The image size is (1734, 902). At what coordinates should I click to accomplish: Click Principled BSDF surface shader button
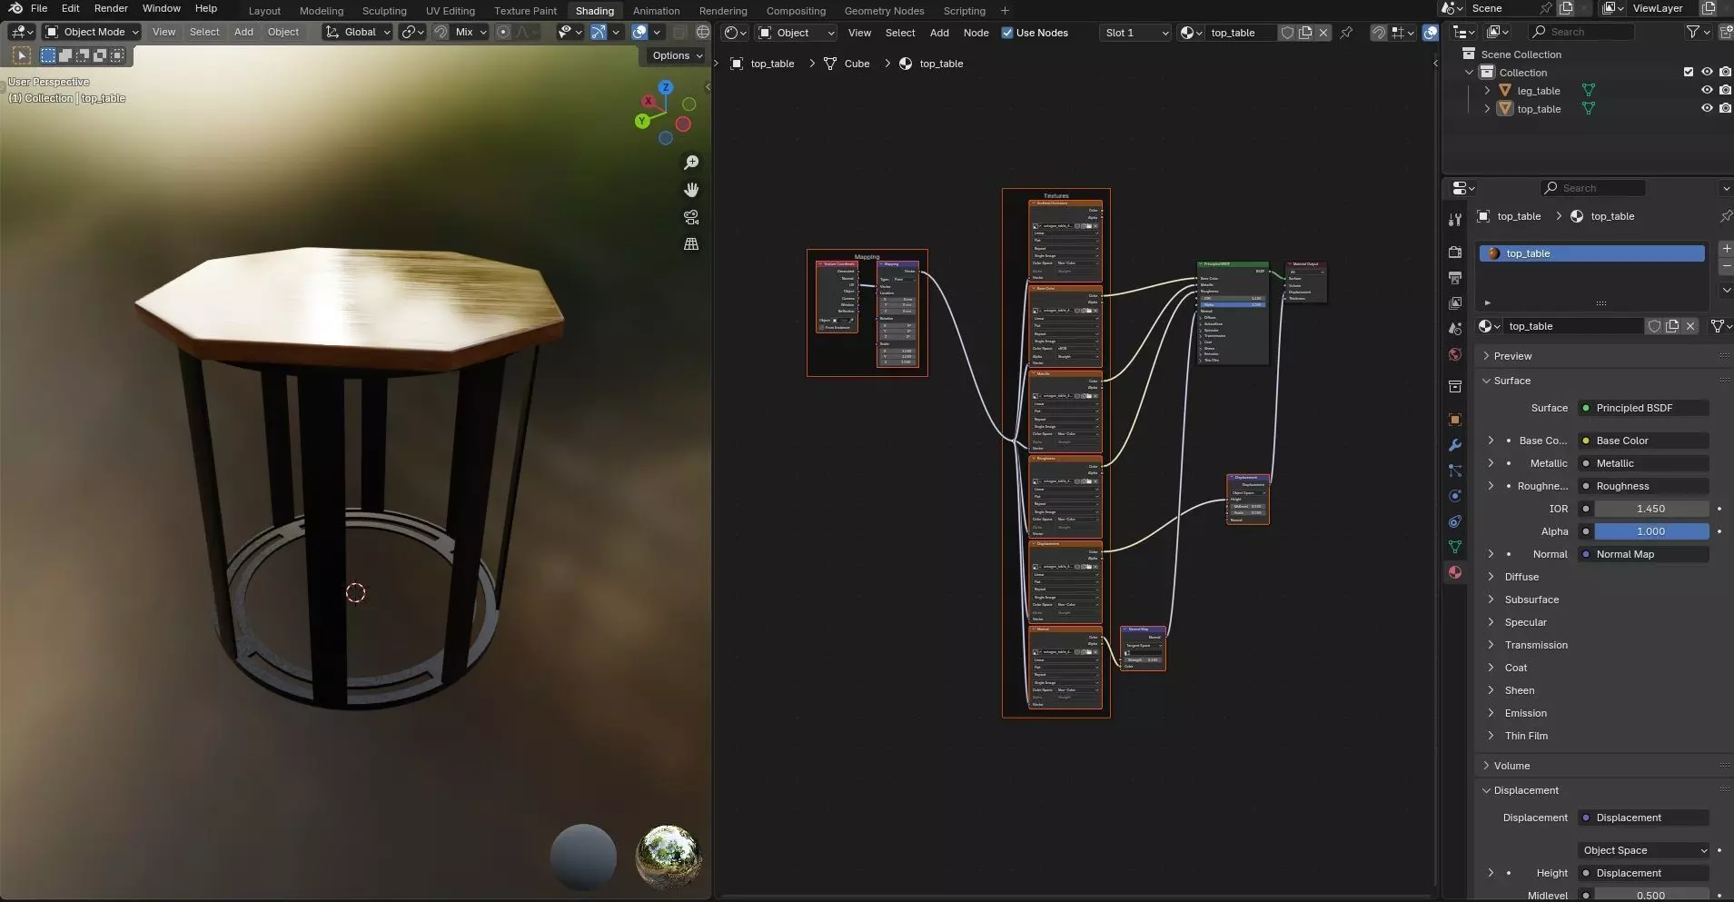tap(1644, 408)
